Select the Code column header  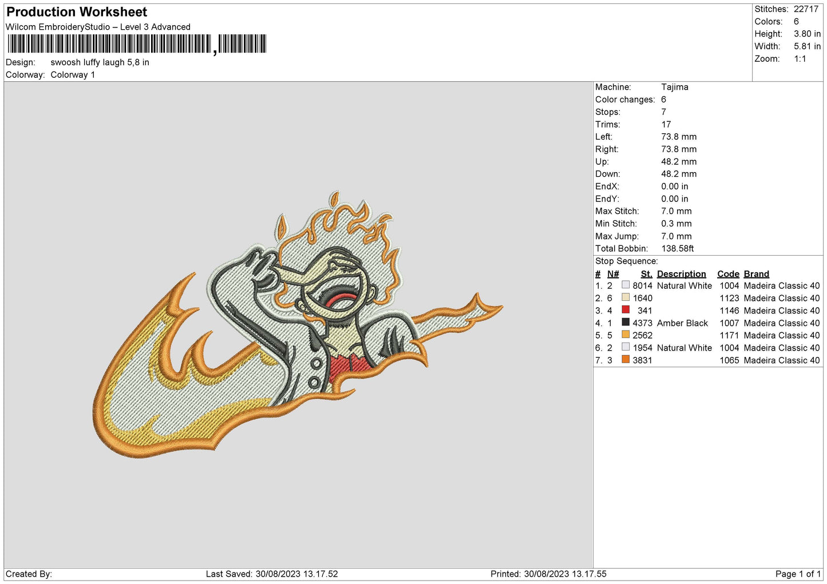(x=728, y=274)
